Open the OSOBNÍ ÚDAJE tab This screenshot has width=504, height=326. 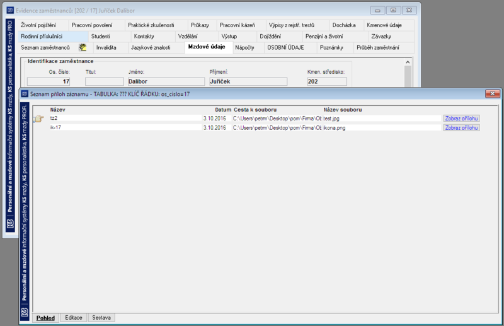pyautogui.click(x=285, y=48)
